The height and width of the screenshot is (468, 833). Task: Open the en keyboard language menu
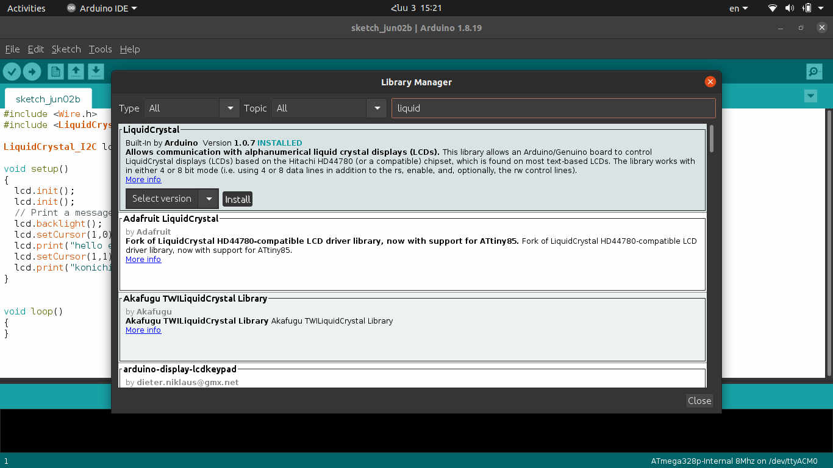tap(738, 8)
